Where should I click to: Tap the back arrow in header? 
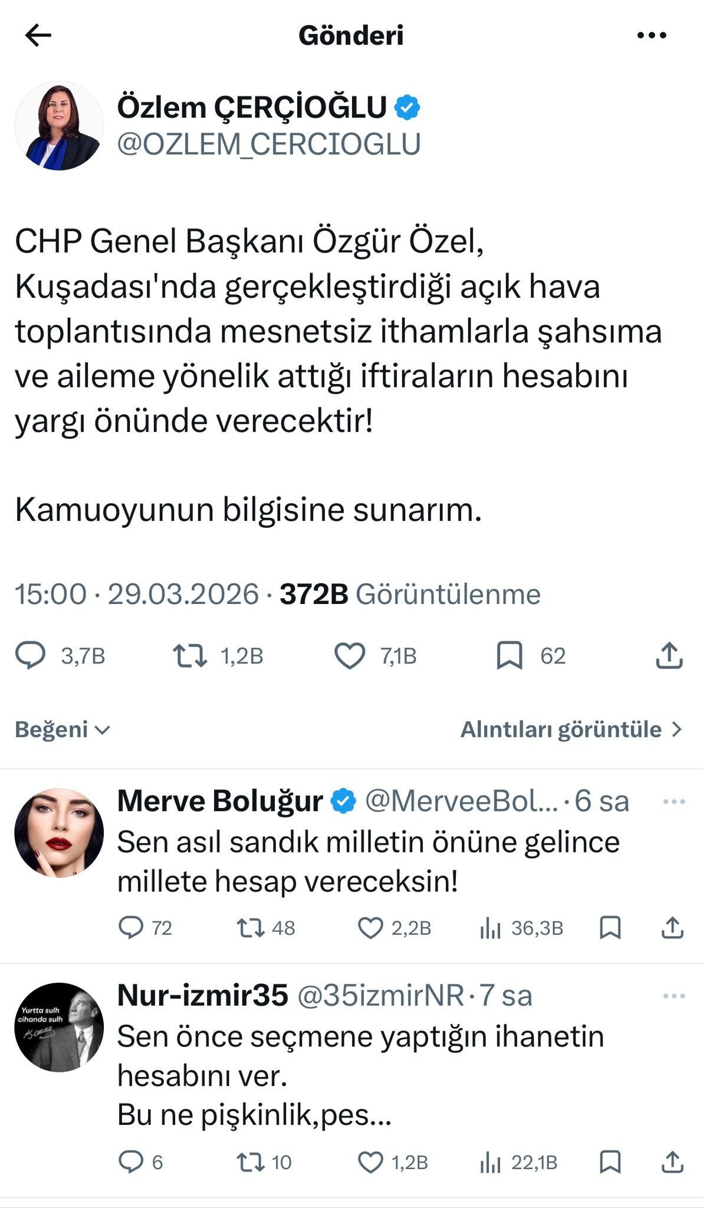click(x=38, y=35)
